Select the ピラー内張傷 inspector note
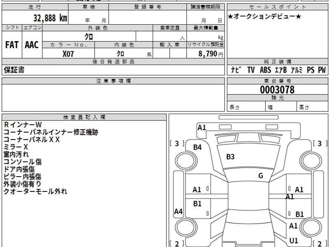 tap(23, 177)
